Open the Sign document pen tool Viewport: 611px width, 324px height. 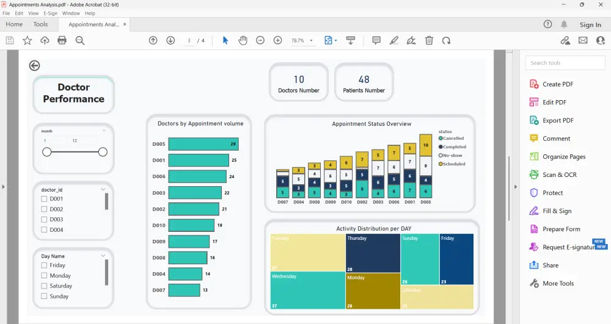click(x=411, y=40)
